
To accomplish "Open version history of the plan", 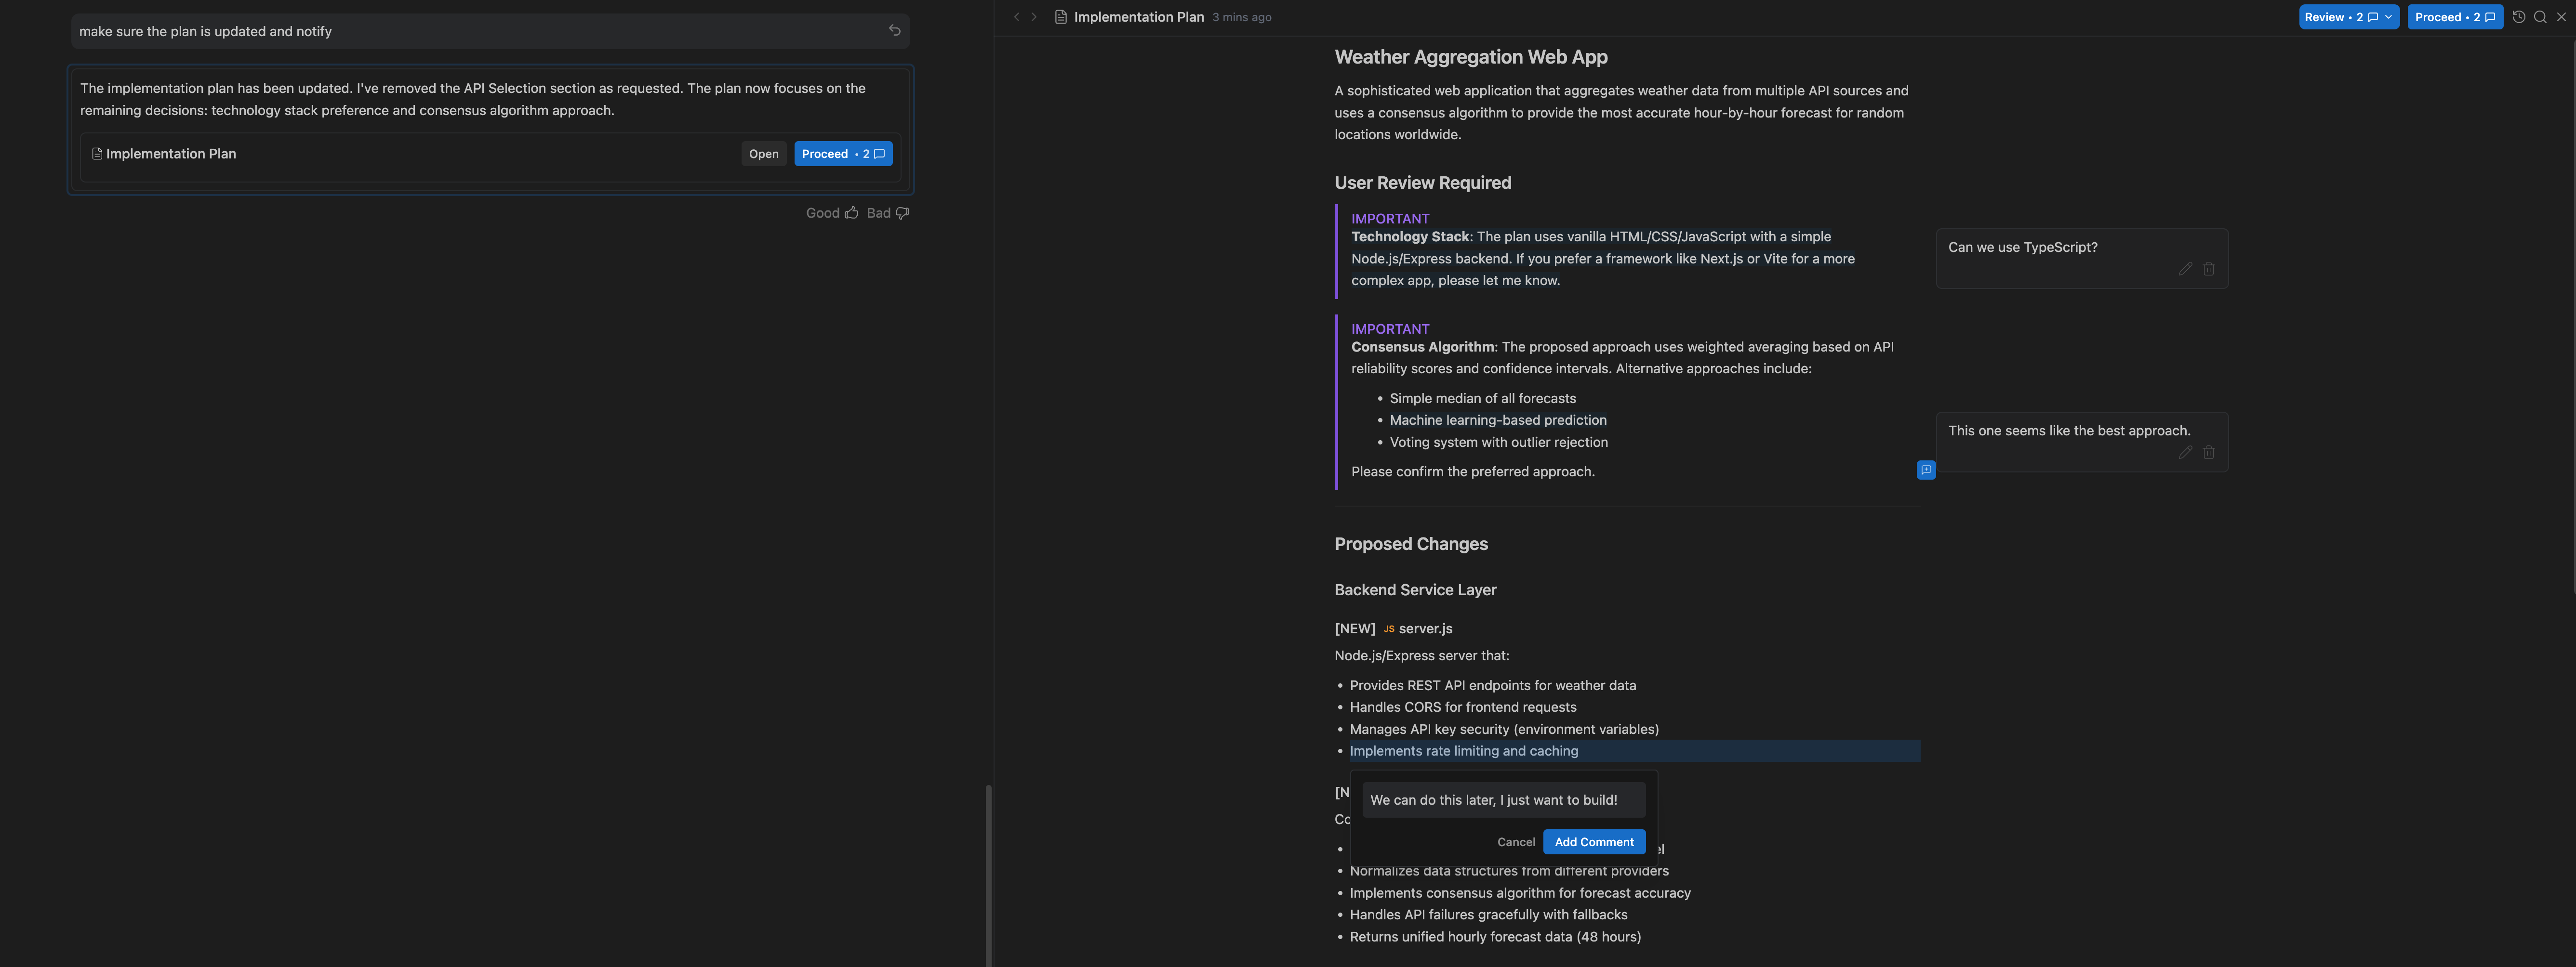I will 2518,16.
